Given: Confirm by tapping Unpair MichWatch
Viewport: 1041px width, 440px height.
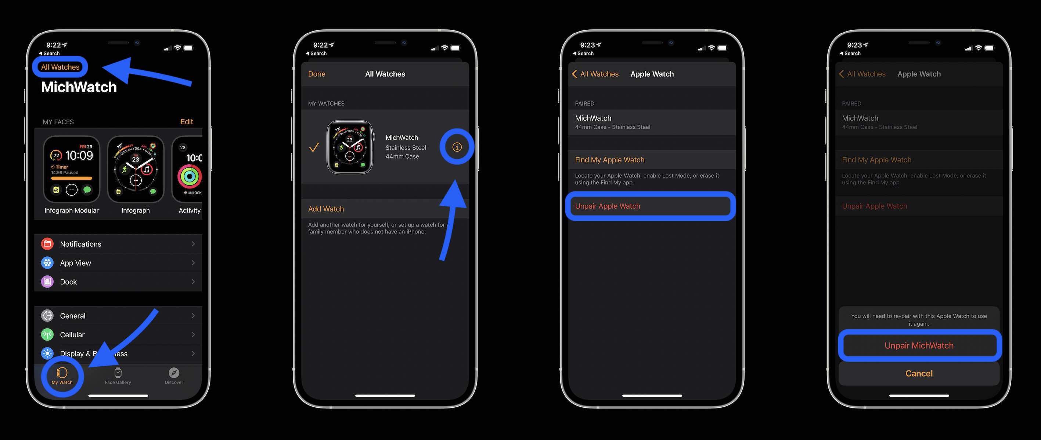Looking at the screenshot, I should click(919, 345).
